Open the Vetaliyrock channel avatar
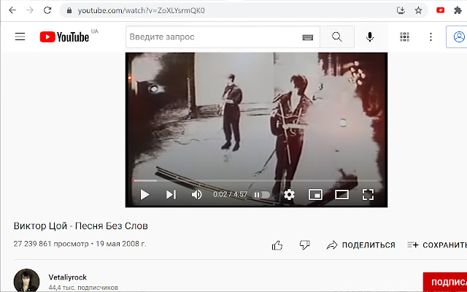 pyautogui.click(x=26, y=280)
